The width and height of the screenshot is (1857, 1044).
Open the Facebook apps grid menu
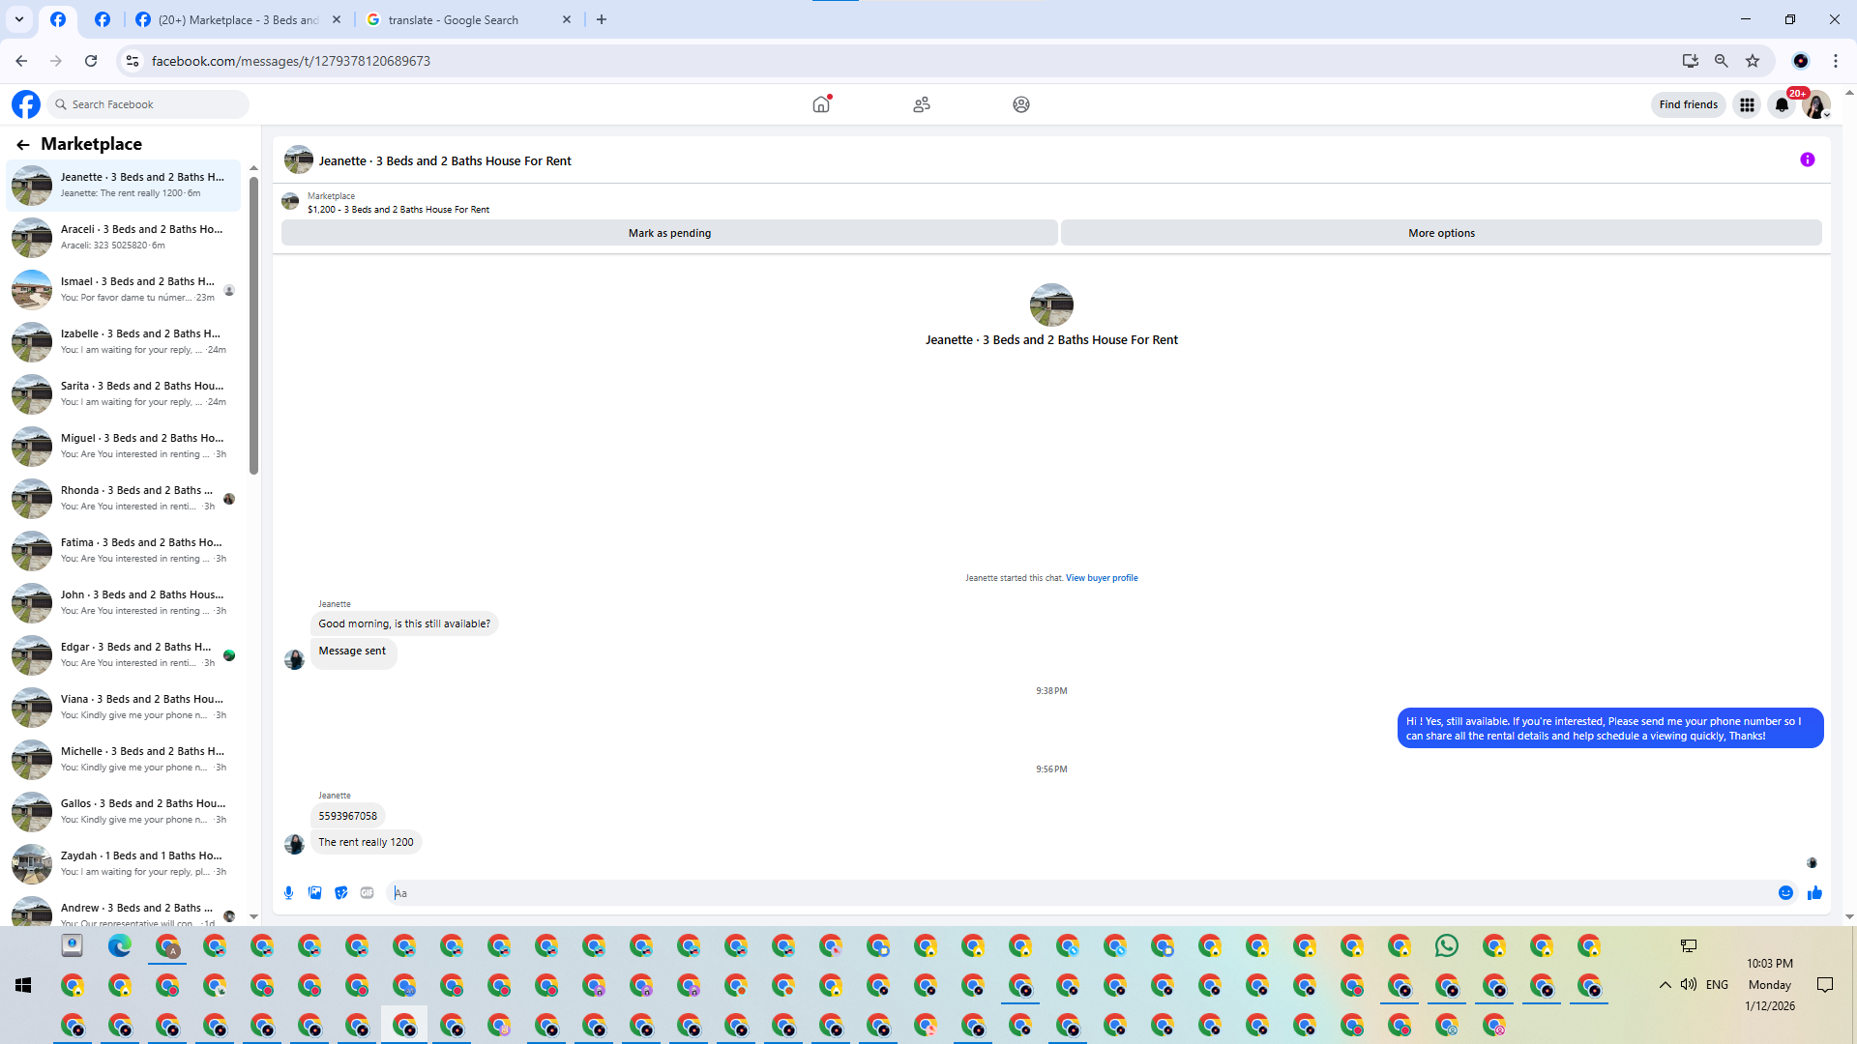click(x=1747, y=104)
